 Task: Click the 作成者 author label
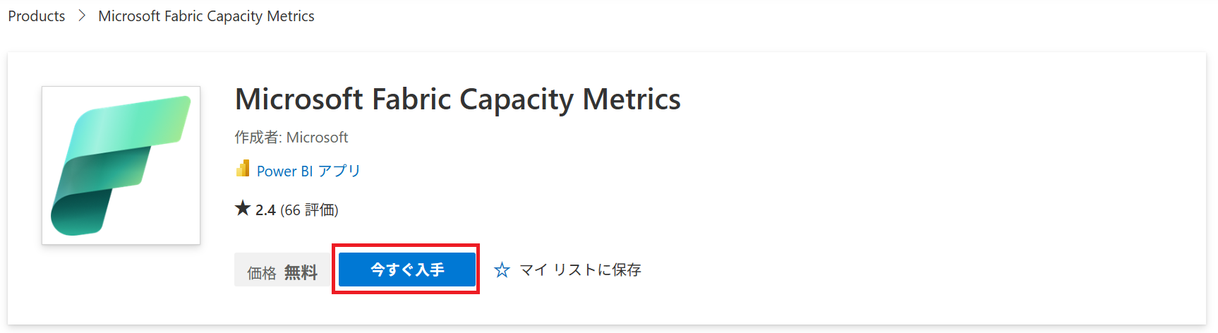(x=258, y=138)
